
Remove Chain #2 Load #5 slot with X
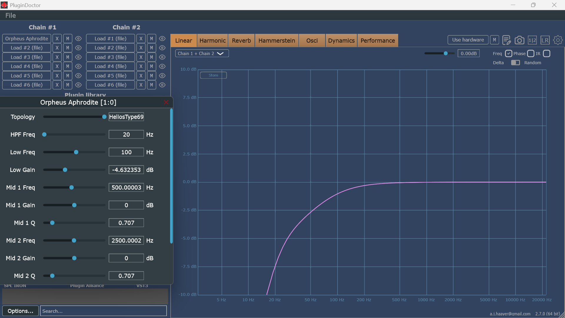pyautogui.click(x=141, y=76)
